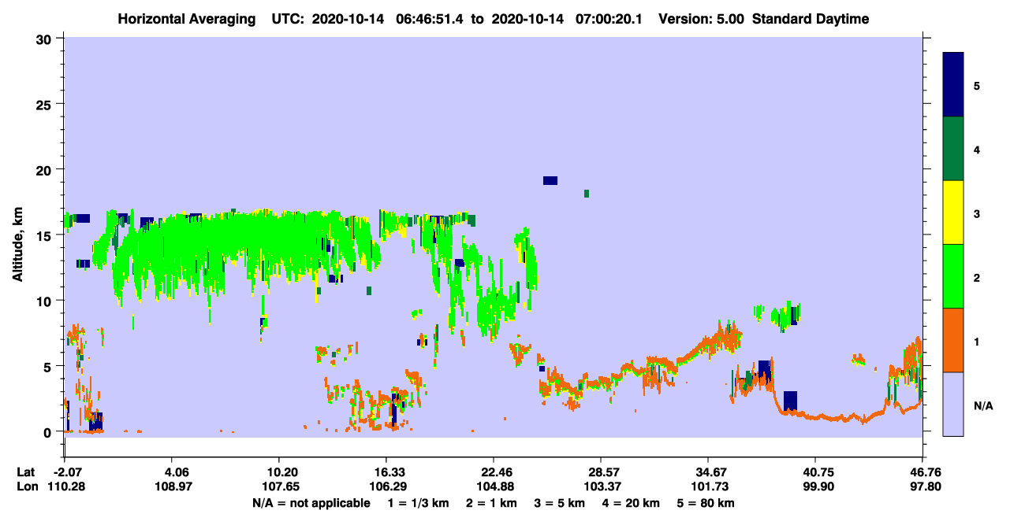
Task: Click latitude value 10.20
Action: click(x=279, y=472)
